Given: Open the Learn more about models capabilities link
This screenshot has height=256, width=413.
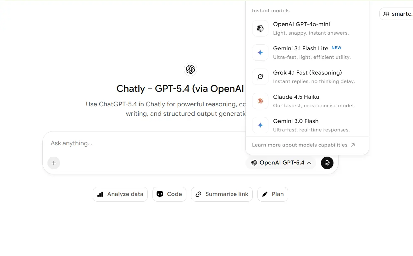Looking at the screenshot, I should (303, 145).
